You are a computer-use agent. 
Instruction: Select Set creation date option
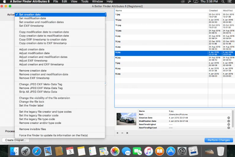[x=61, y=14]
